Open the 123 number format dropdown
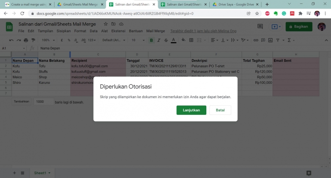 coord(92,40)
